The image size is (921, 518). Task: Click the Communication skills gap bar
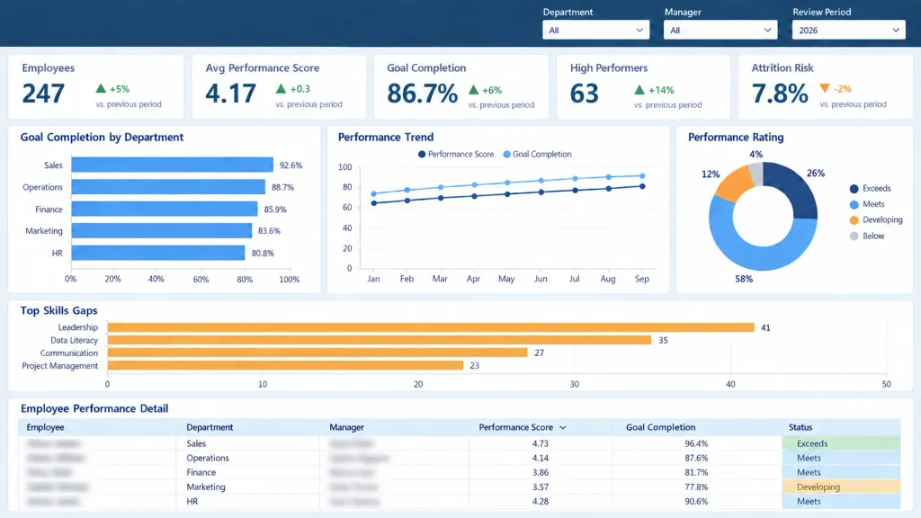(317, 353)
